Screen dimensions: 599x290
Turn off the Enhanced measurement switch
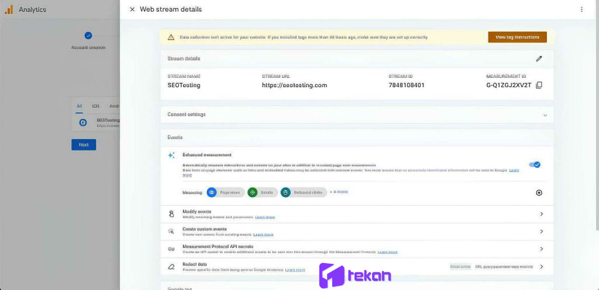click(535, 164)
